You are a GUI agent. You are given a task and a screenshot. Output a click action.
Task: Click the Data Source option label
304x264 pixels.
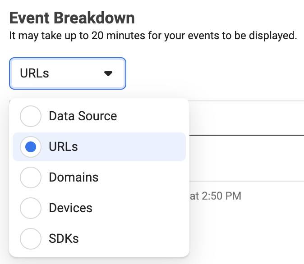83,116
